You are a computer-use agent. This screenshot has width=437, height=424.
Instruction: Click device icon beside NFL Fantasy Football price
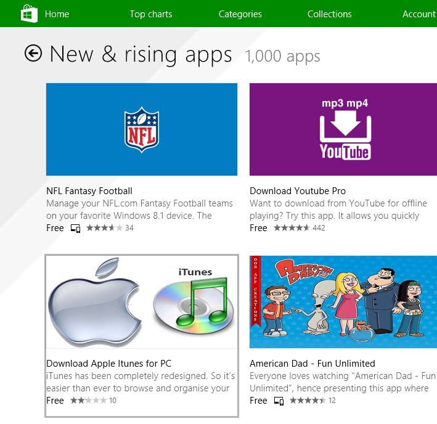pos(75,229)
